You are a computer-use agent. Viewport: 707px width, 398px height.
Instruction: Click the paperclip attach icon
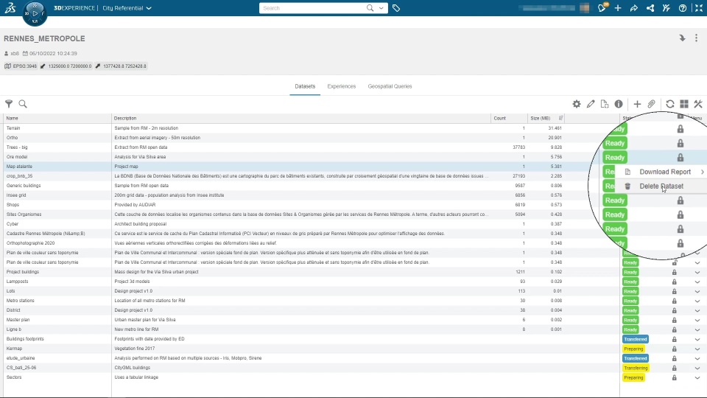pos(651,104)
